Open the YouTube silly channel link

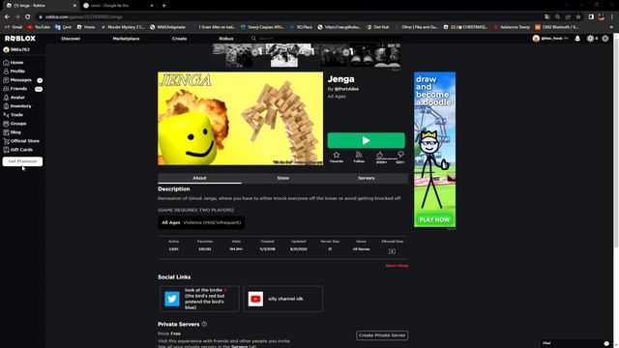tap(282, 299)
